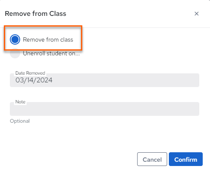Click the Unenroll student on... label text
Screen dimensions: 210x172
[x=51, y=53]
